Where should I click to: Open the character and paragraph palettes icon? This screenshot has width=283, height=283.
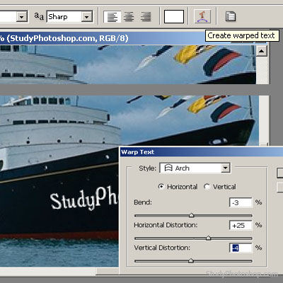click(230, 16)
